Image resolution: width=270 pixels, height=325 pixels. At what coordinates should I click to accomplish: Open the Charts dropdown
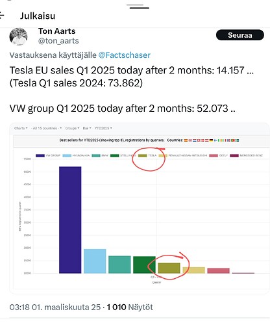(21, 128)
